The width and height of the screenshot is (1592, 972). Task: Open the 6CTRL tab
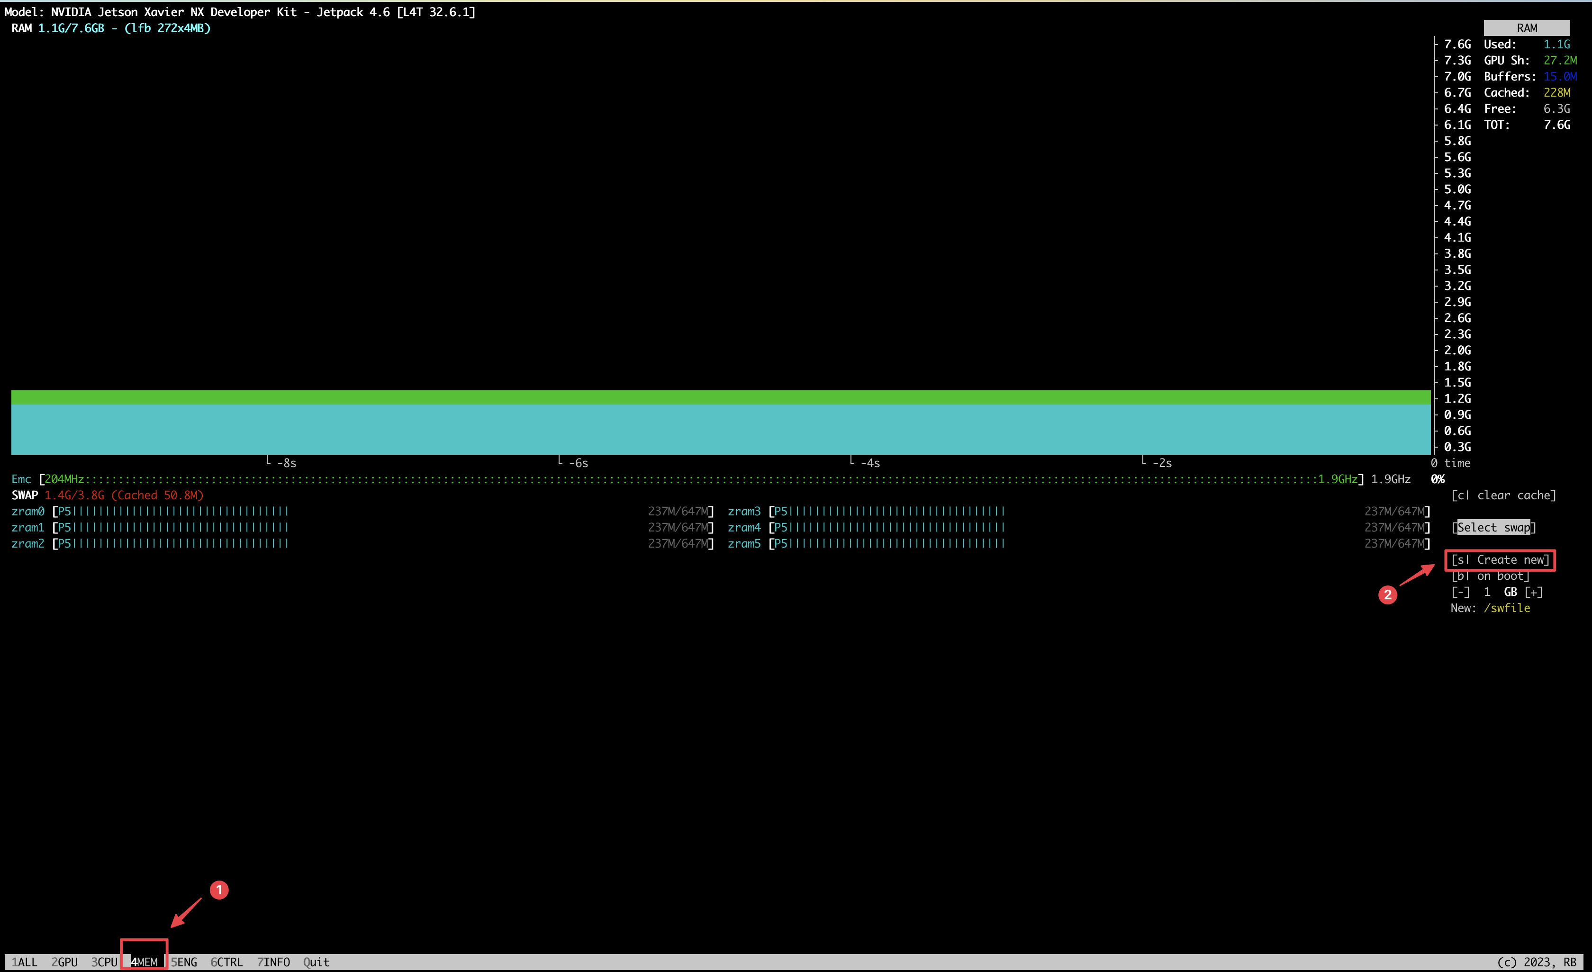pyautogui.click(x=227, y=962)
